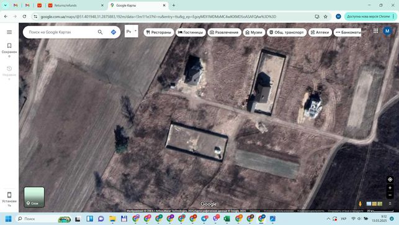Show my current location
399x225 pixels.
coord(390,180)
